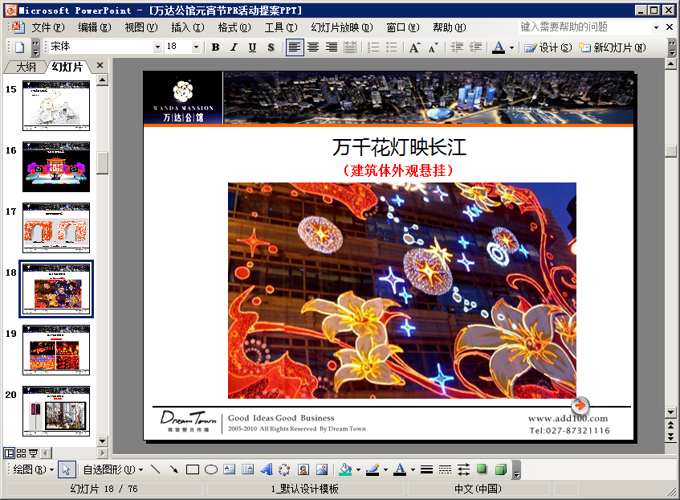
Task: Apply numbered list formatting
Action: (373, 47)
